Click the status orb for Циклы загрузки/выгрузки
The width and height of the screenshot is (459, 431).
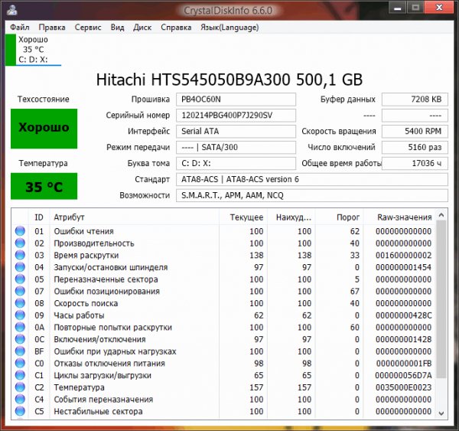pos(20,375)
